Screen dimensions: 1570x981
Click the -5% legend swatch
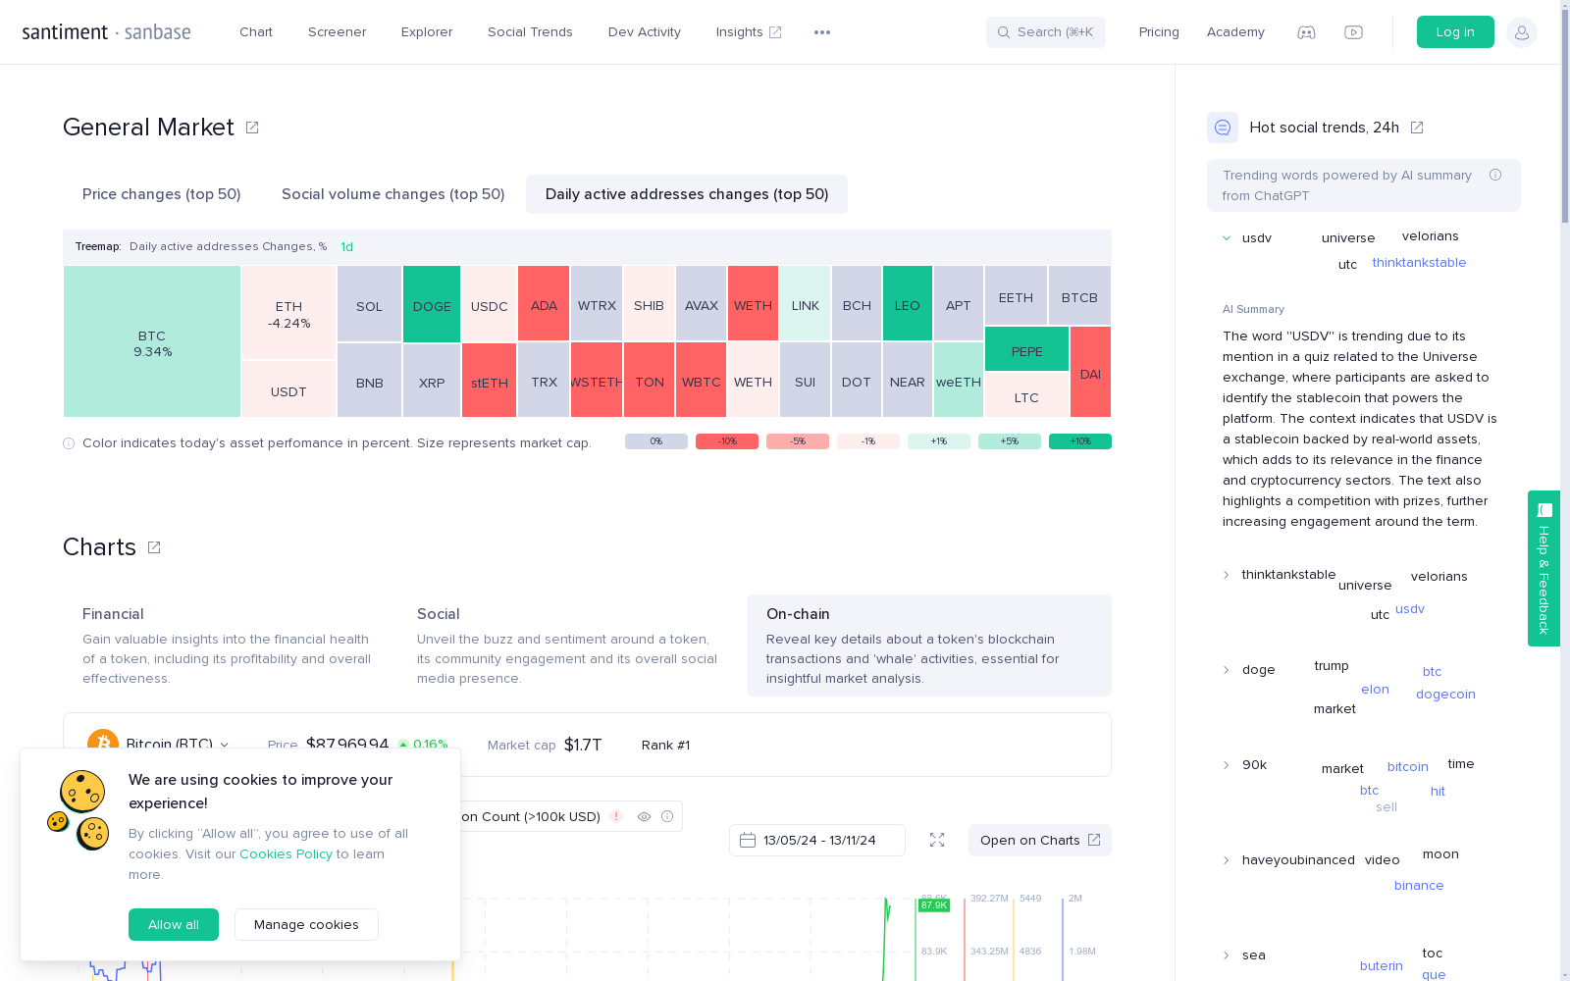click(x=798, y=441)
